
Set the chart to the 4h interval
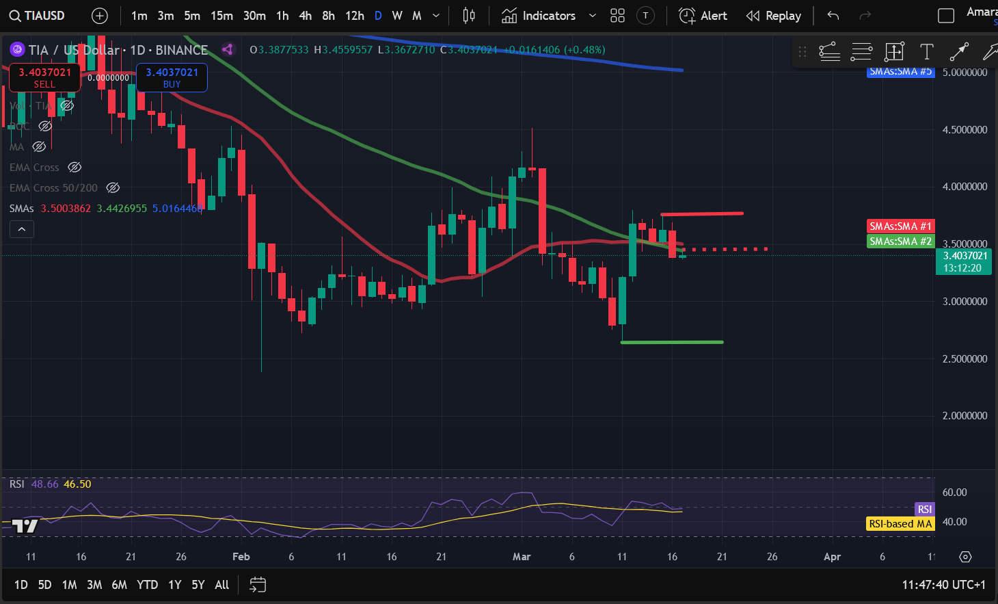click(306, 16)
